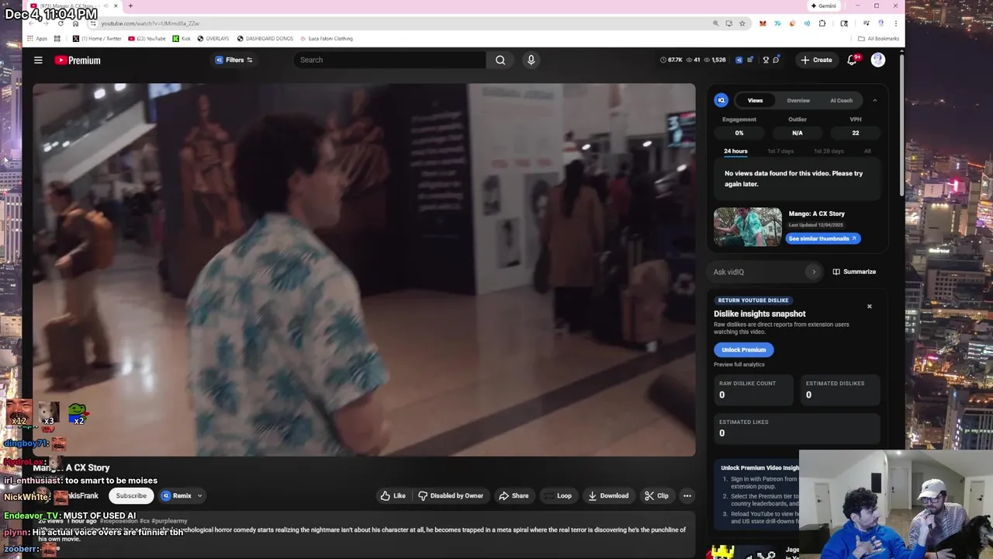Open the Luca Faloni Clothing bookmark
Screen dimensions: 993x559
tap(326, 38)
